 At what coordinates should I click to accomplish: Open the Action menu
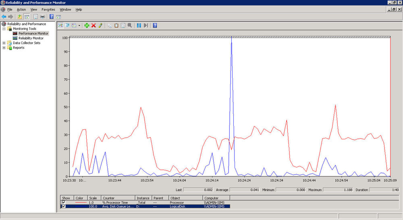point(21,10)
